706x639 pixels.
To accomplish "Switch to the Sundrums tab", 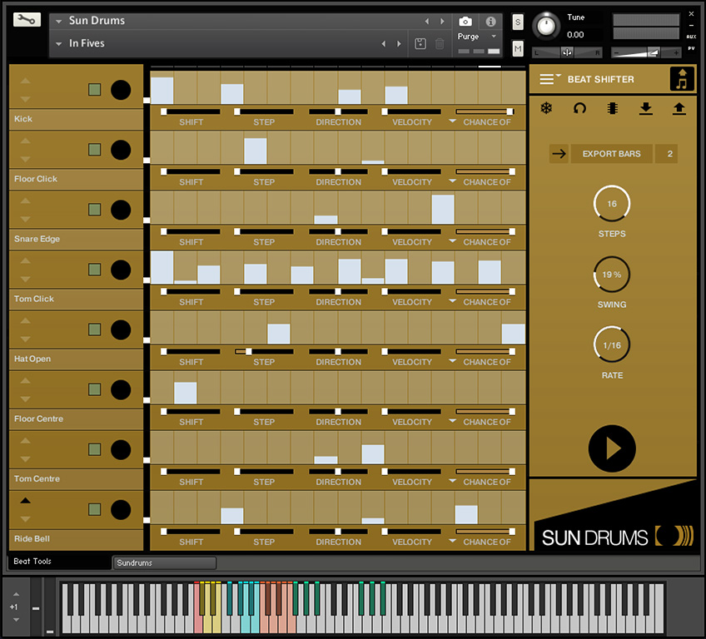I will click(x=165, y=562).
